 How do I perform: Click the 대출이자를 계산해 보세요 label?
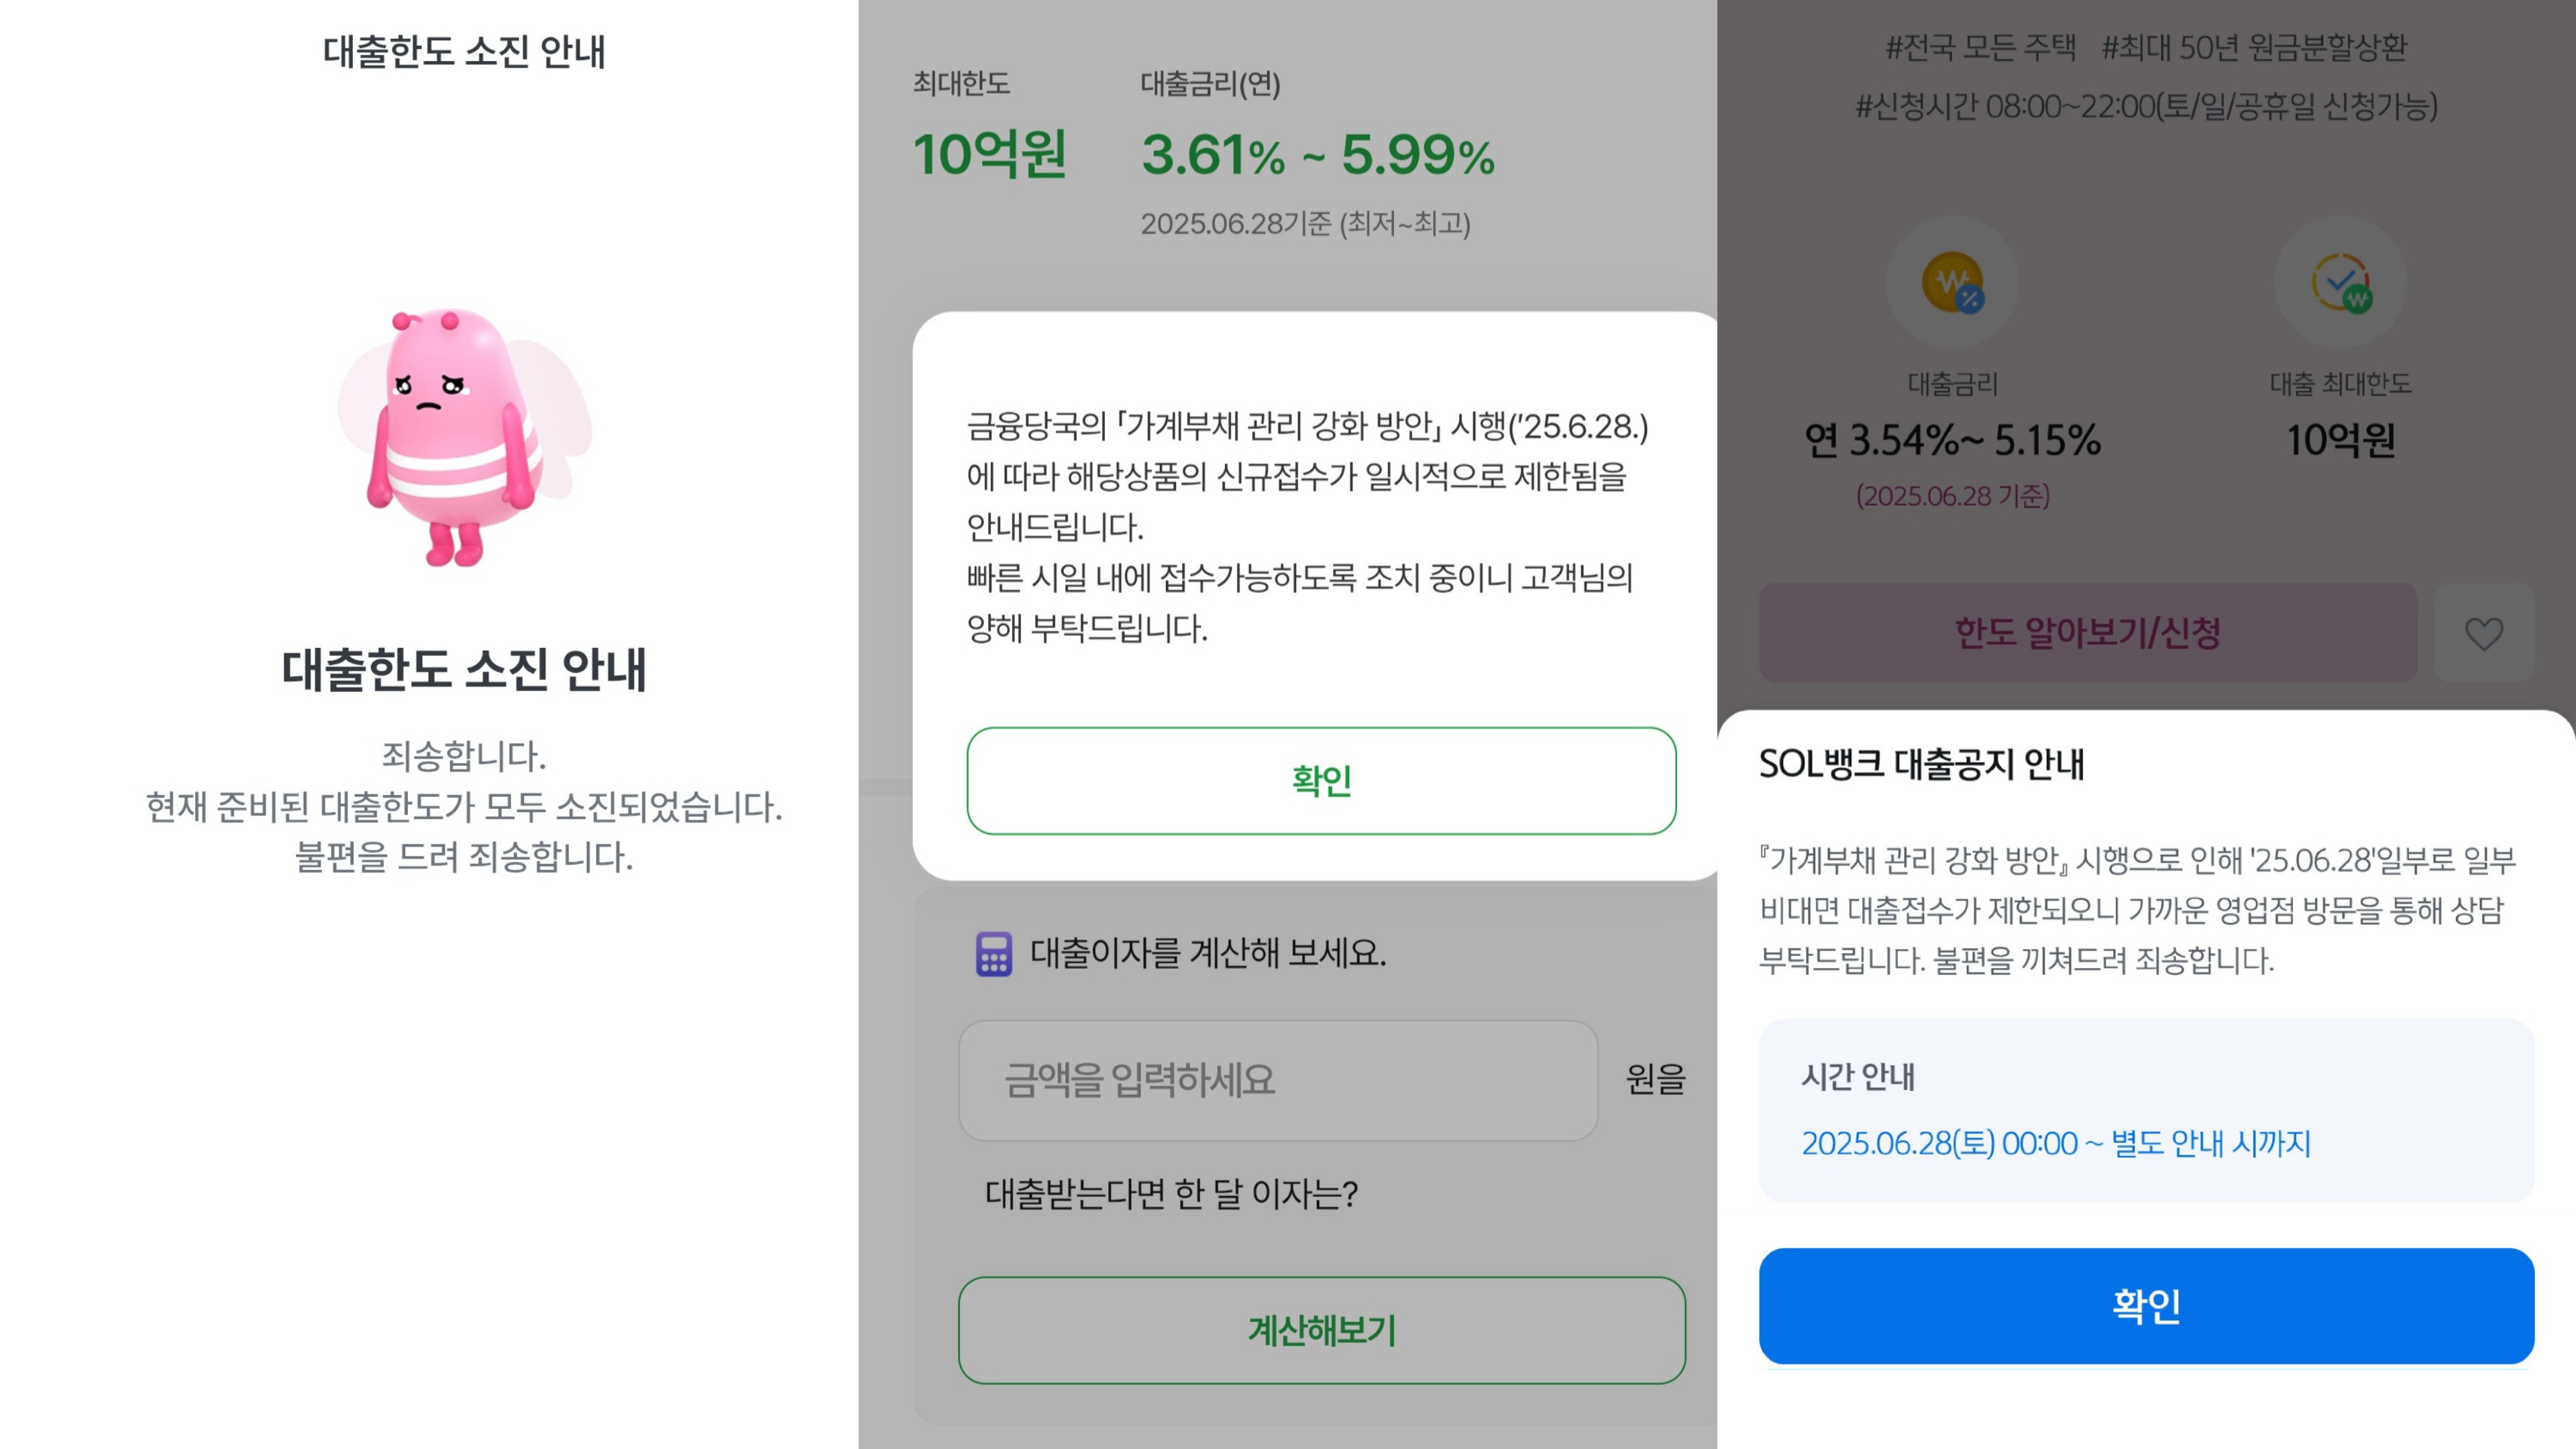(1208, 953)
